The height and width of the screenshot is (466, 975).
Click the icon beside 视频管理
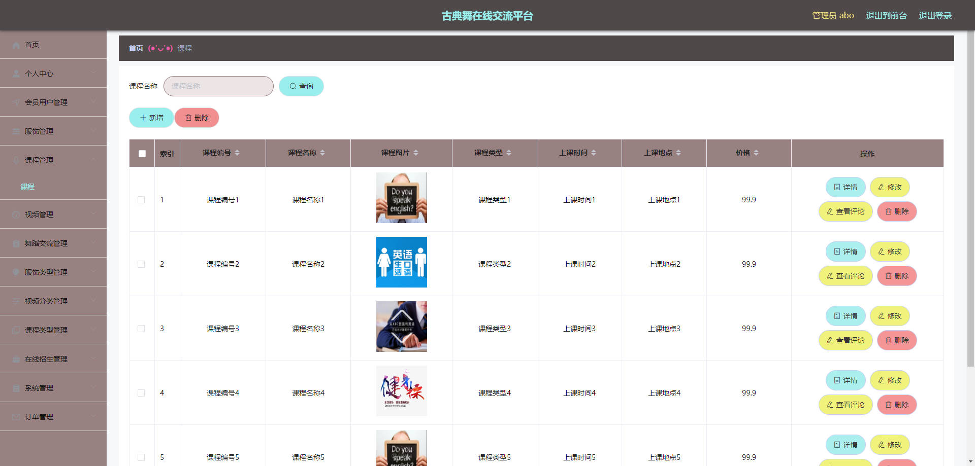(16, 215)
